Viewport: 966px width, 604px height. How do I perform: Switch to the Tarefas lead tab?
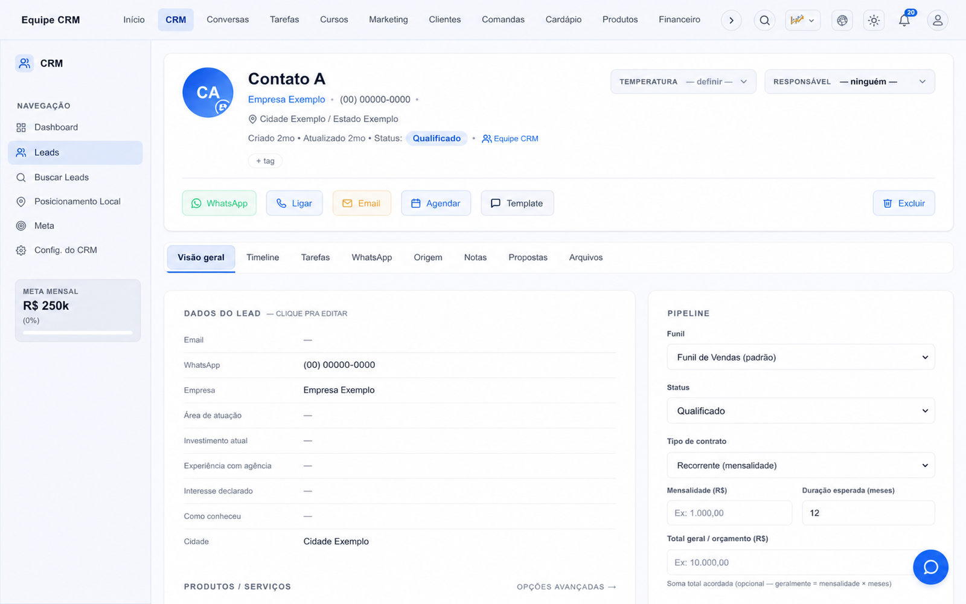coord(315,258)
